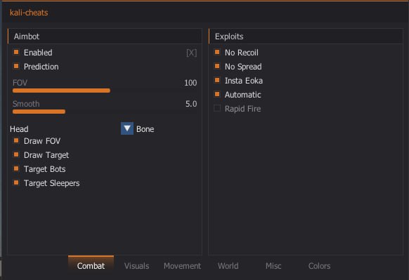The height and width of the screenshot is (280, 409).
Task: Click the [X] keybind next to Enabled
Action: click(191, 53)
